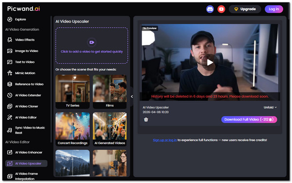Click the history deletion warning text
This screenshot has width=292, height=183.
point(210,96)
